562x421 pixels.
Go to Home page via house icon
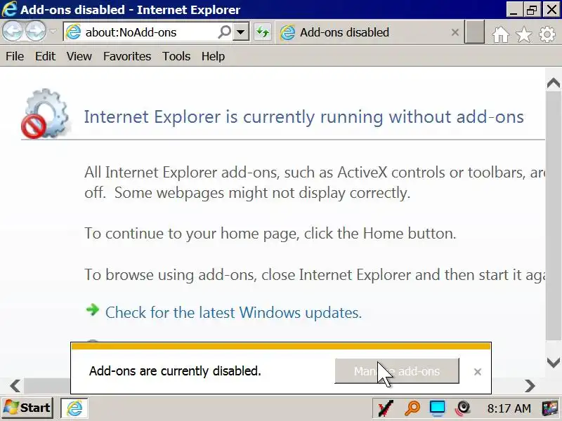[500, 34]
